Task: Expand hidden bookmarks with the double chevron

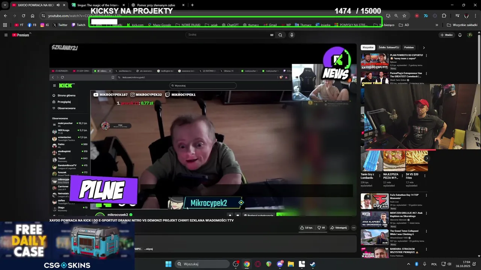Action: [x=437, y=25]
